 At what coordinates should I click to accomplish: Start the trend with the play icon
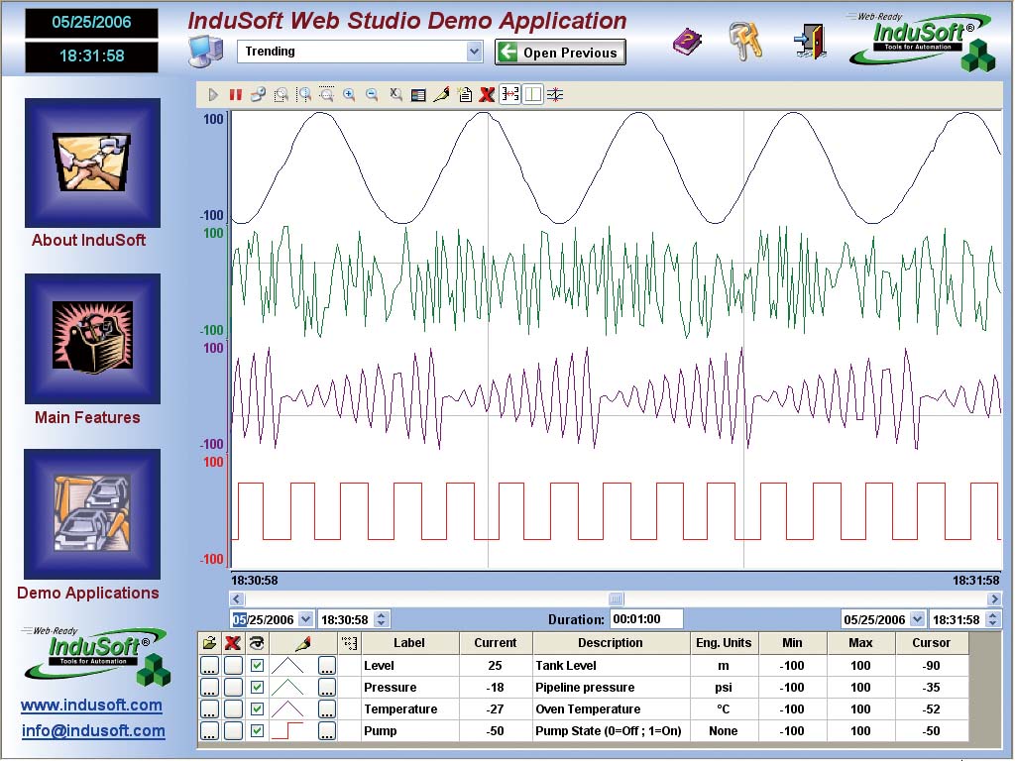(x=213, y=95)
